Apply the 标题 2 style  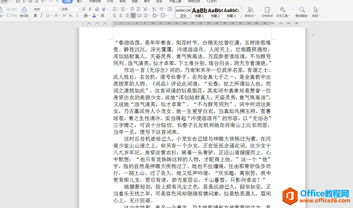click(215, 13)
